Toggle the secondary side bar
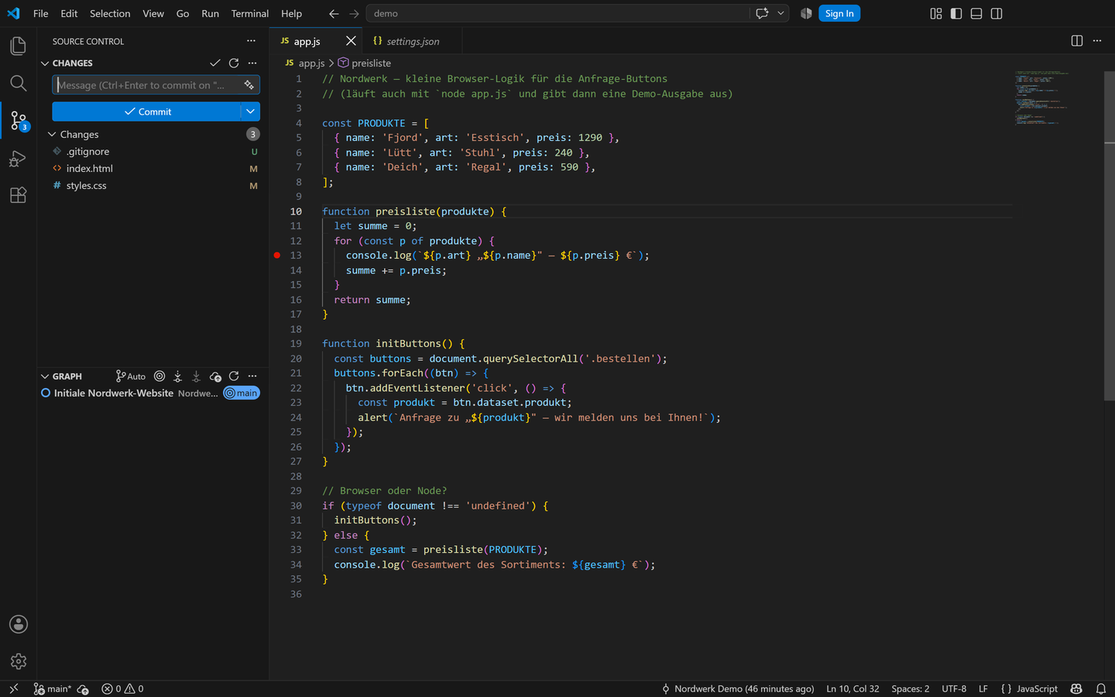 (997, 13)
